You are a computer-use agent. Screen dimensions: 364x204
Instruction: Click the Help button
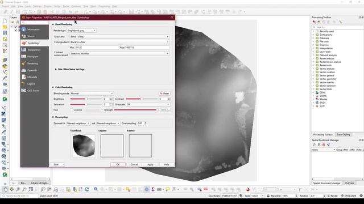coord(167,164)
